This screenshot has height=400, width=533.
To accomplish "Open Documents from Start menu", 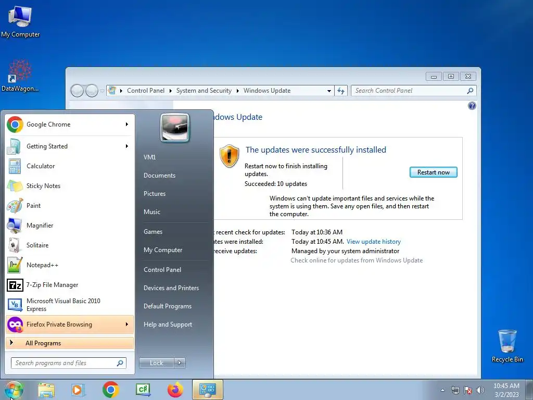I will pos(159,176).
